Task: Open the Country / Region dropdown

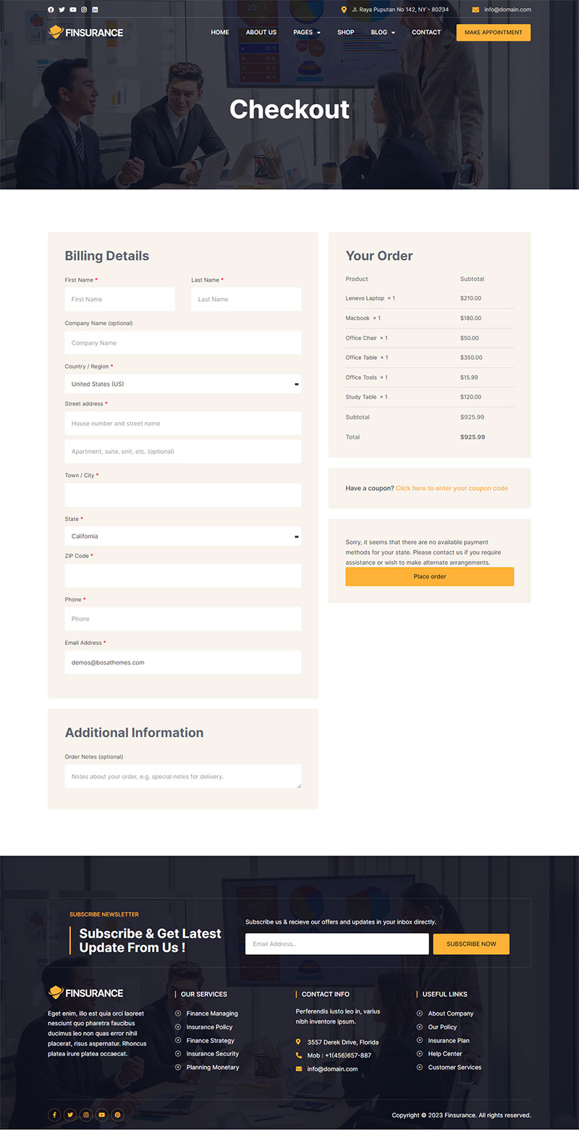Action: coord(182,384)
